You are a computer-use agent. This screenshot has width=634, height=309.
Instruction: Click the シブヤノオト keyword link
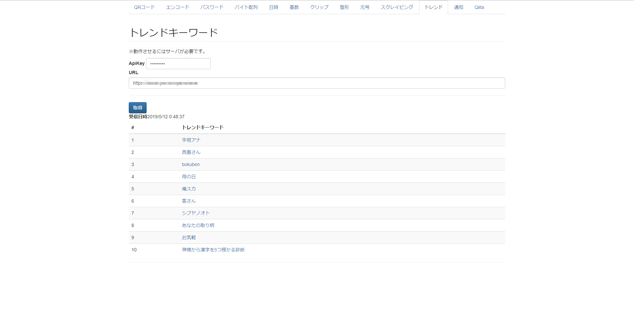(196, 213)
